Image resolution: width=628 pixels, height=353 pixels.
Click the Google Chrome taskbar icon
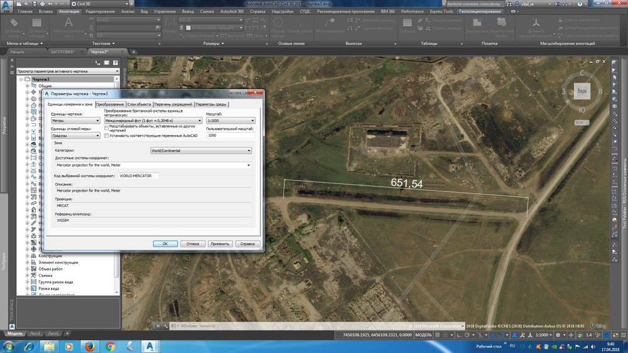pyautogui.click(x=110, y=346)
